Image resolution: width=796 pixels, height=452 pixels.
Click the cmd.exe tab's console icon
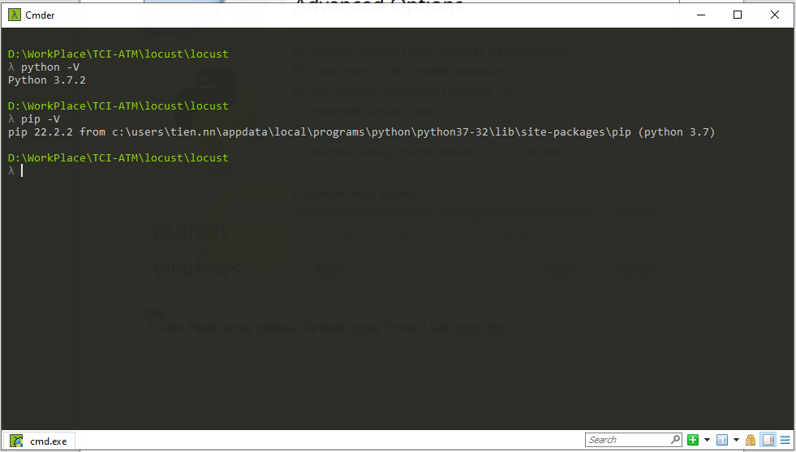18,441
